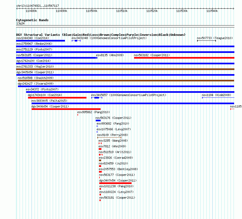
Task: Open esv3693405 (Palta2015) variant
Action: (x=49, y=101)
